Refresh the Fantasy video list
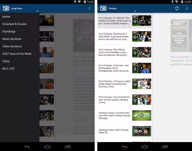 pos(177,8)
